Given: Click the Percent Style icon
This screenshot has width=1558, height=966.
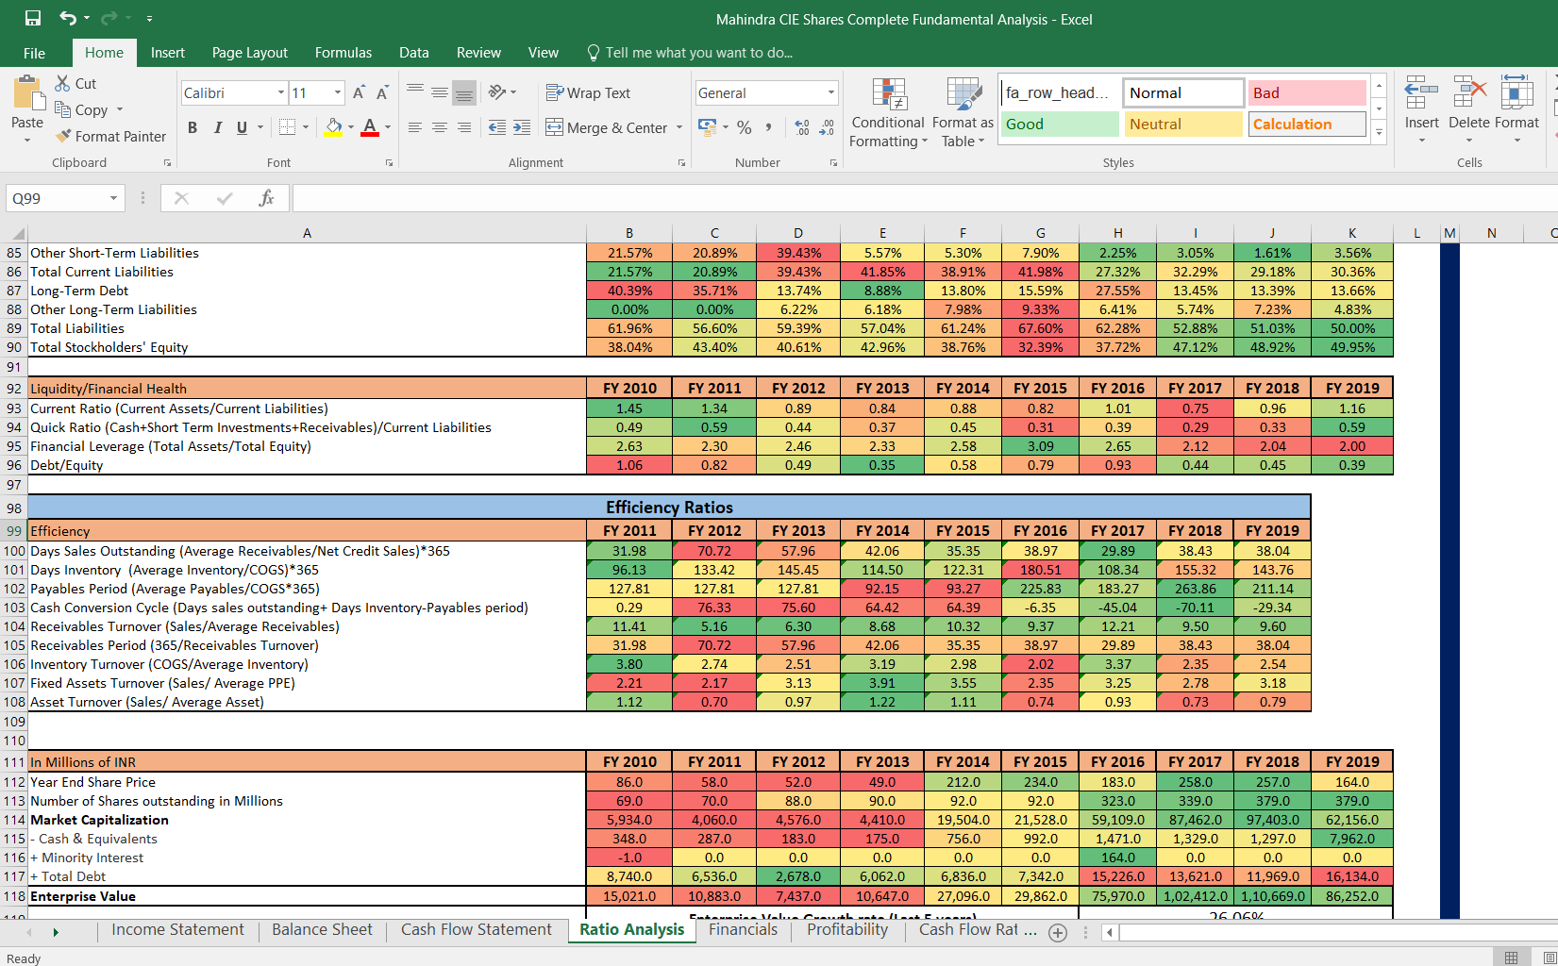Looking at the screenshot, I should click(745, 127).
